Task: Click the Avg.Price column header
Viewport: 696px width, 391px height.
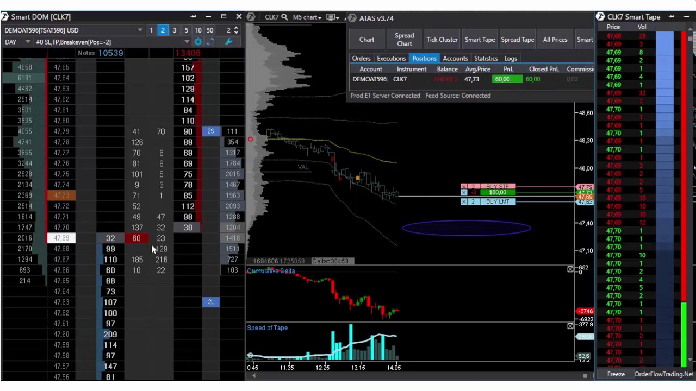Action: pos(477,70)
